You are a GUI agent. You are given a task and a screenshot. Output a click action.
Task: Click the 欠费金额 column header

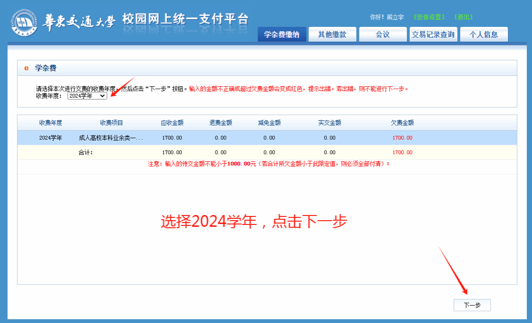pos(402,123)
